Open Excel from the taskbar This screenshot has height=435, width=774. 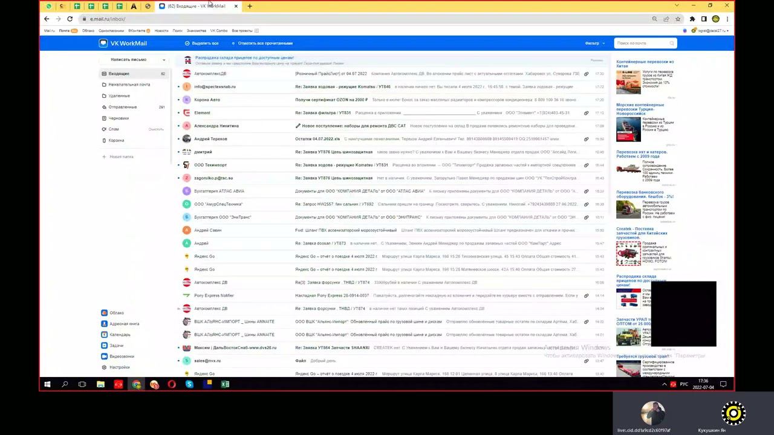pos(225,384)
